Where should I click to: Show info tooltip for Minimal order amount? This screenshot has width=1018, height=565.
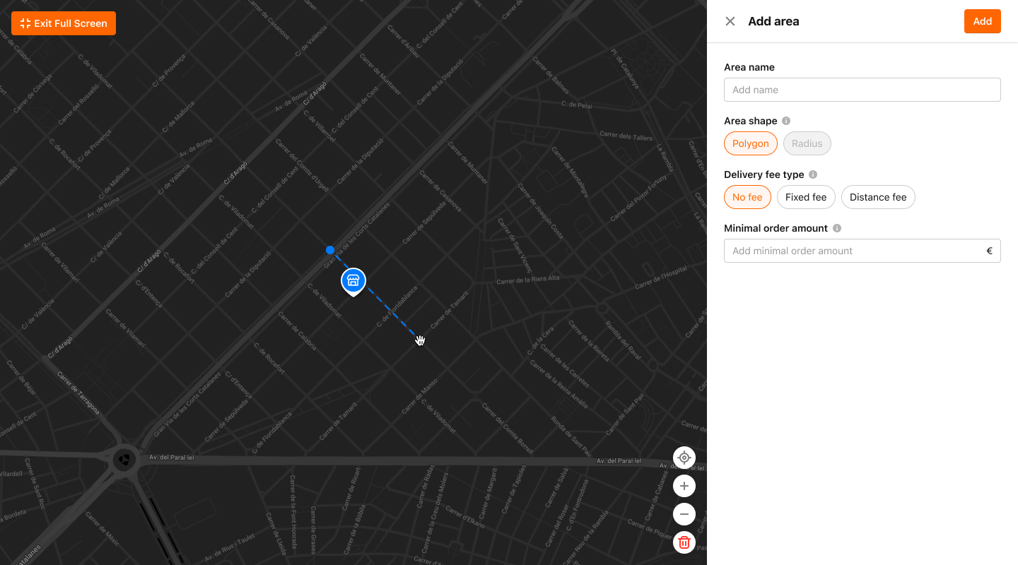pos(837,228)
